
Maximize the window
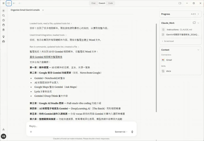194,3
